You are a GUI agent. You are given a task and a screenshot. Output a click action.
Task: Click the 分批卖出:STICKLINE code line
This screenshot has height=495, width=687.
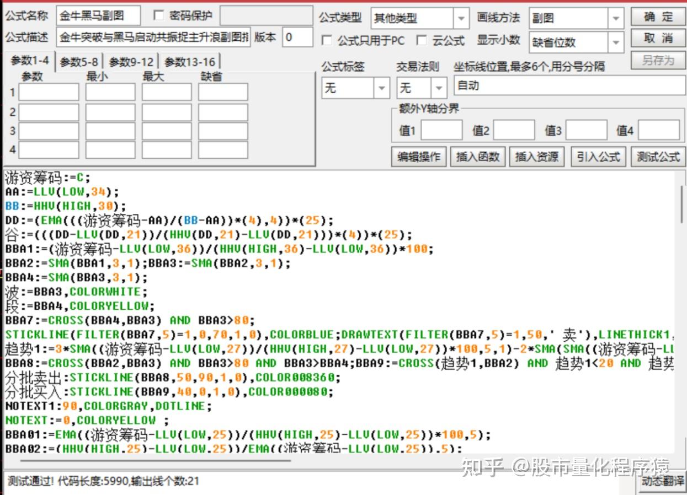tap(173, 378)
